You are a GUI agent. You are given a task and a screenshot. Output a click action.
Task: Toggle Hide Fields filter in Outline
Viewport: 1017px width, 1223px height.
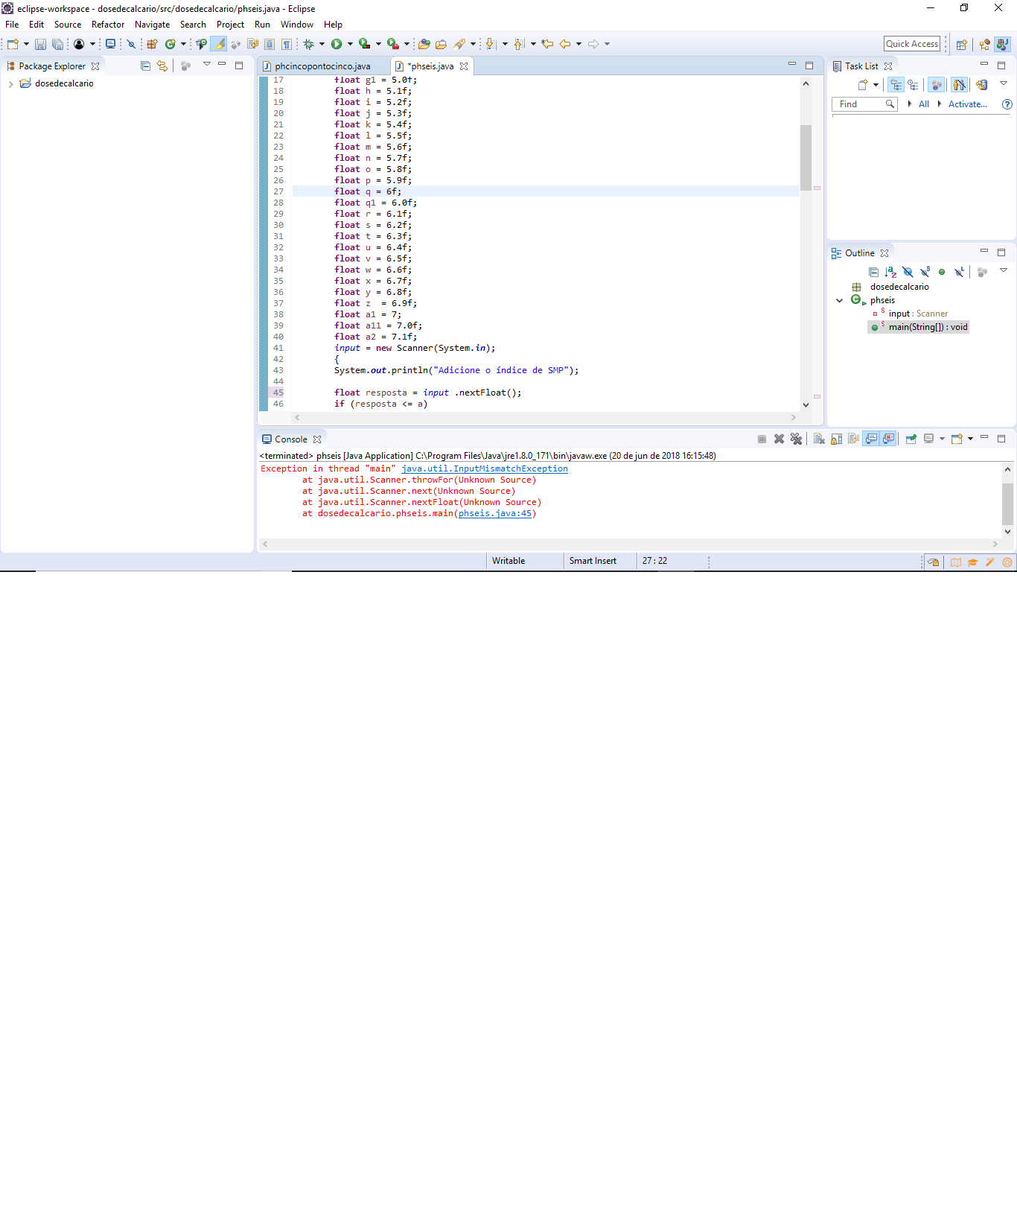tap(908, 272)
